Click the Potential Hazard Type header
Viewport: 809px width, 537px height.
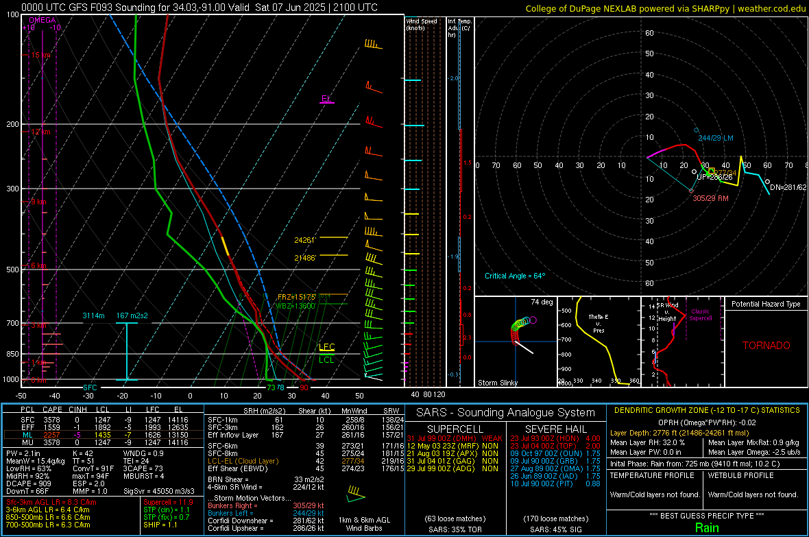click(x=766, y=304)
